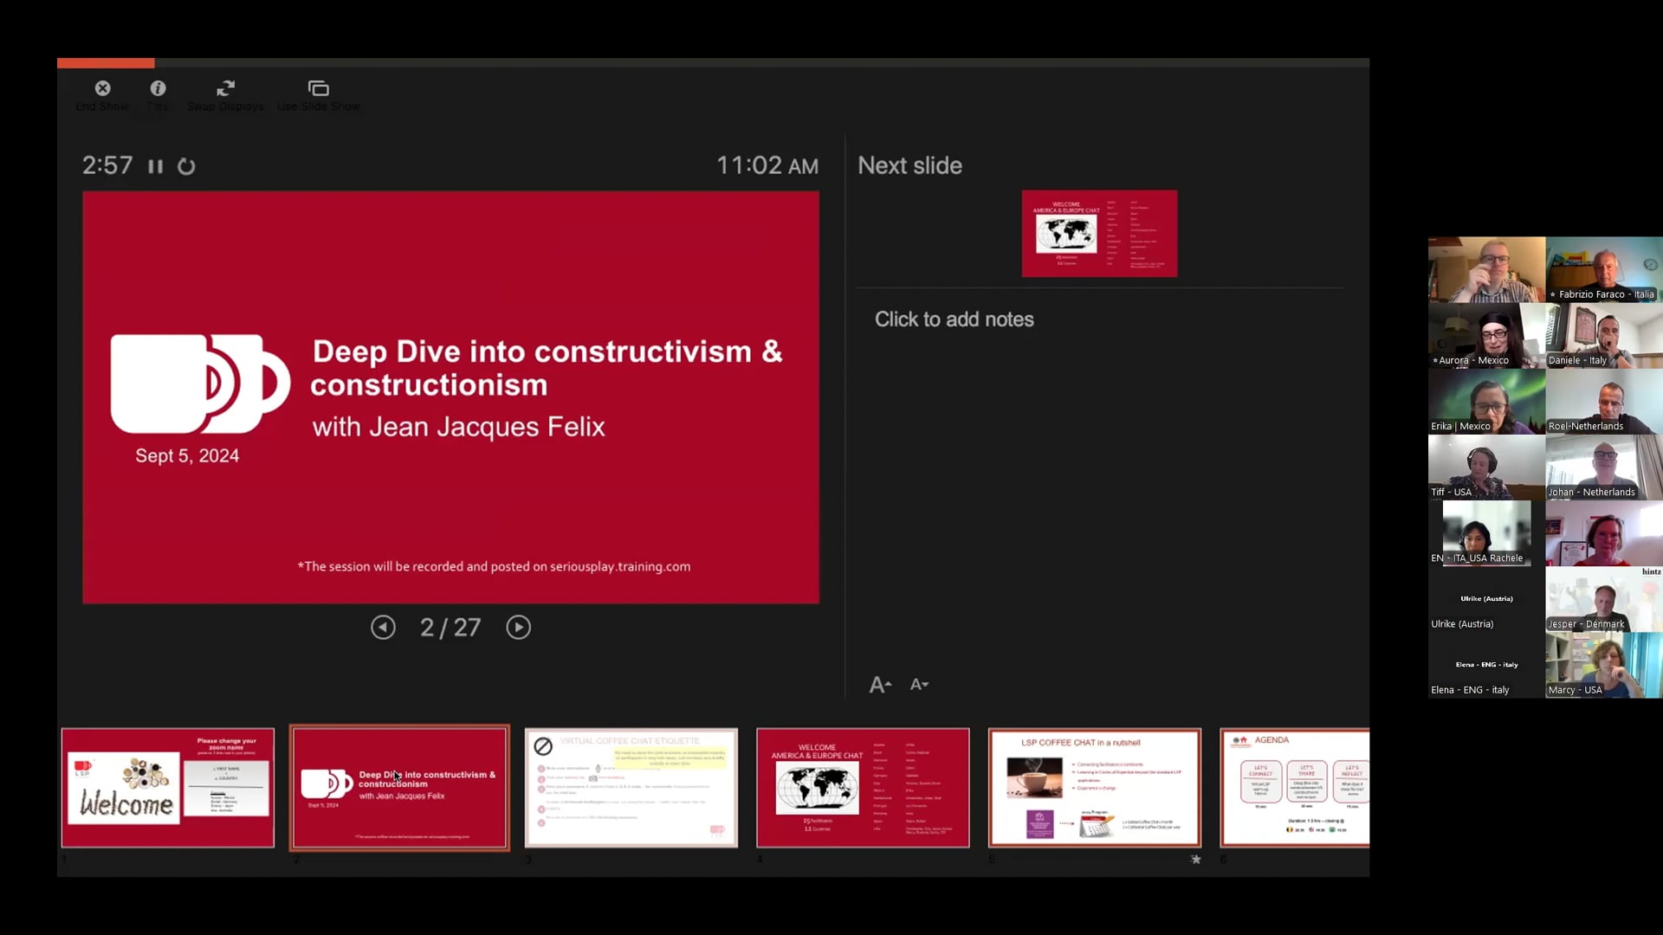Click the orange progress bar at top
1663x935 pixels.
click(105, 61)
